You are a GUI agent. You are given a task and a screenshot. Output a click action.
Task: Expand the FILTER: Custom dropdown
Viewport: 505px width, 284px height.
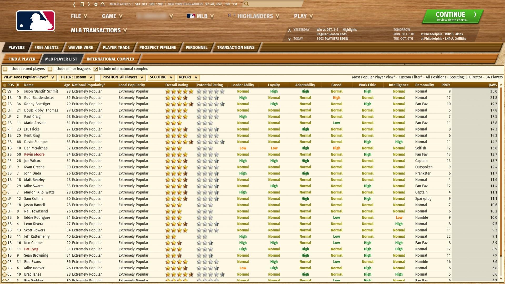76,77
